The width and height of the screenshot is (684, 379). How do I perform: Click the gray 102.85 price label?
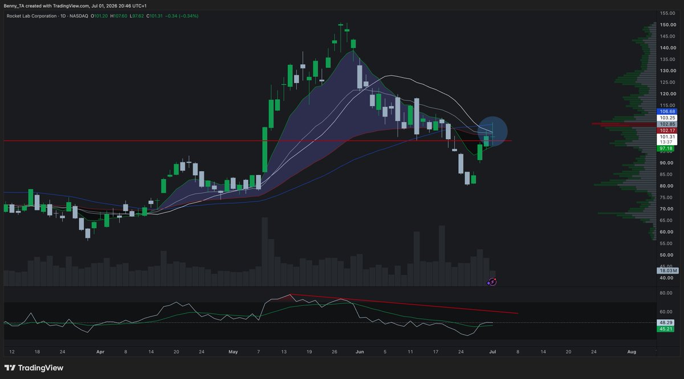point(667,124)
